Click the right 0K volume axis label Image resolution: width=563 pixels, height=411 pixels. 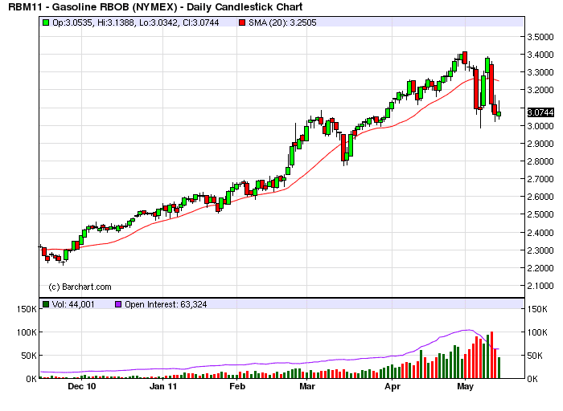point(532,379)
